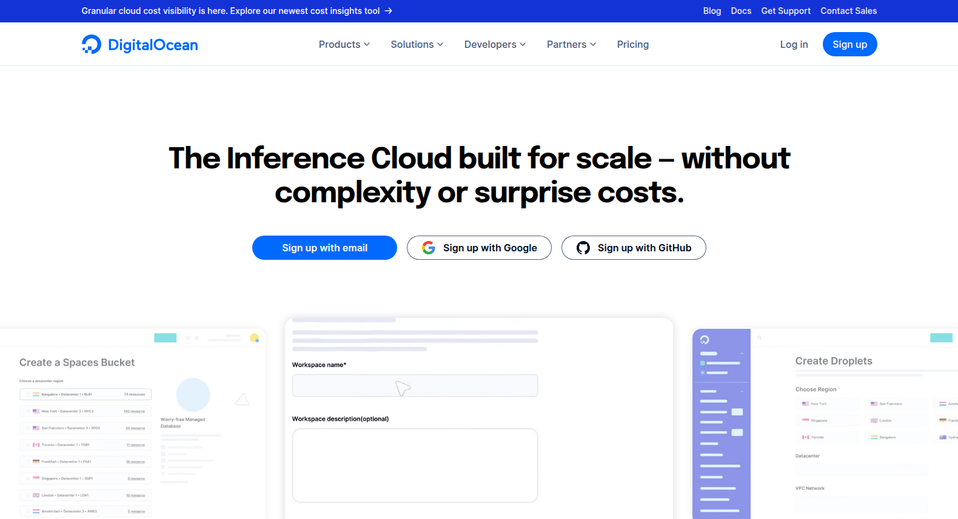The image size is (958, 519).
Task: Click the Frankfurt Datacenter 1 FRA1 row
Action: 85,461
